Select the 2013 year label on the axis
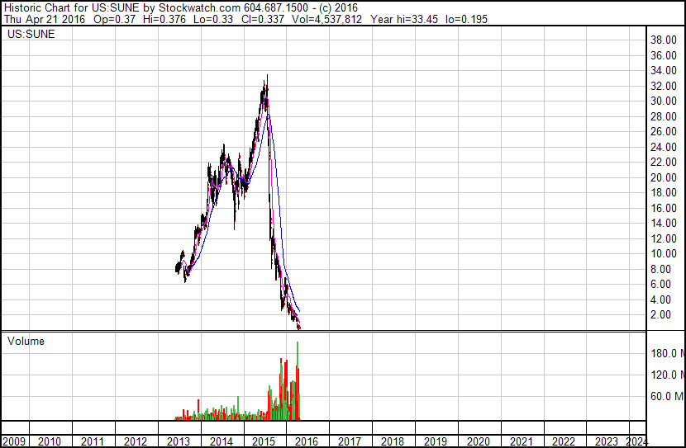 (x=178, y=441)
